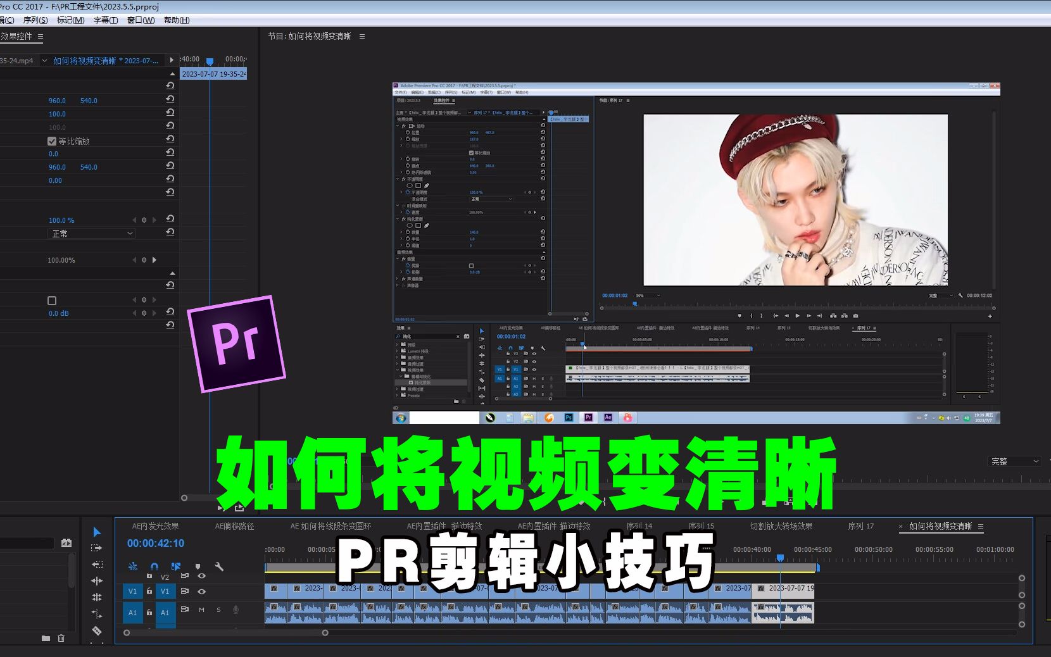
Task: Select the Selection tool in timeline toolbar
Action: (97, 532)
